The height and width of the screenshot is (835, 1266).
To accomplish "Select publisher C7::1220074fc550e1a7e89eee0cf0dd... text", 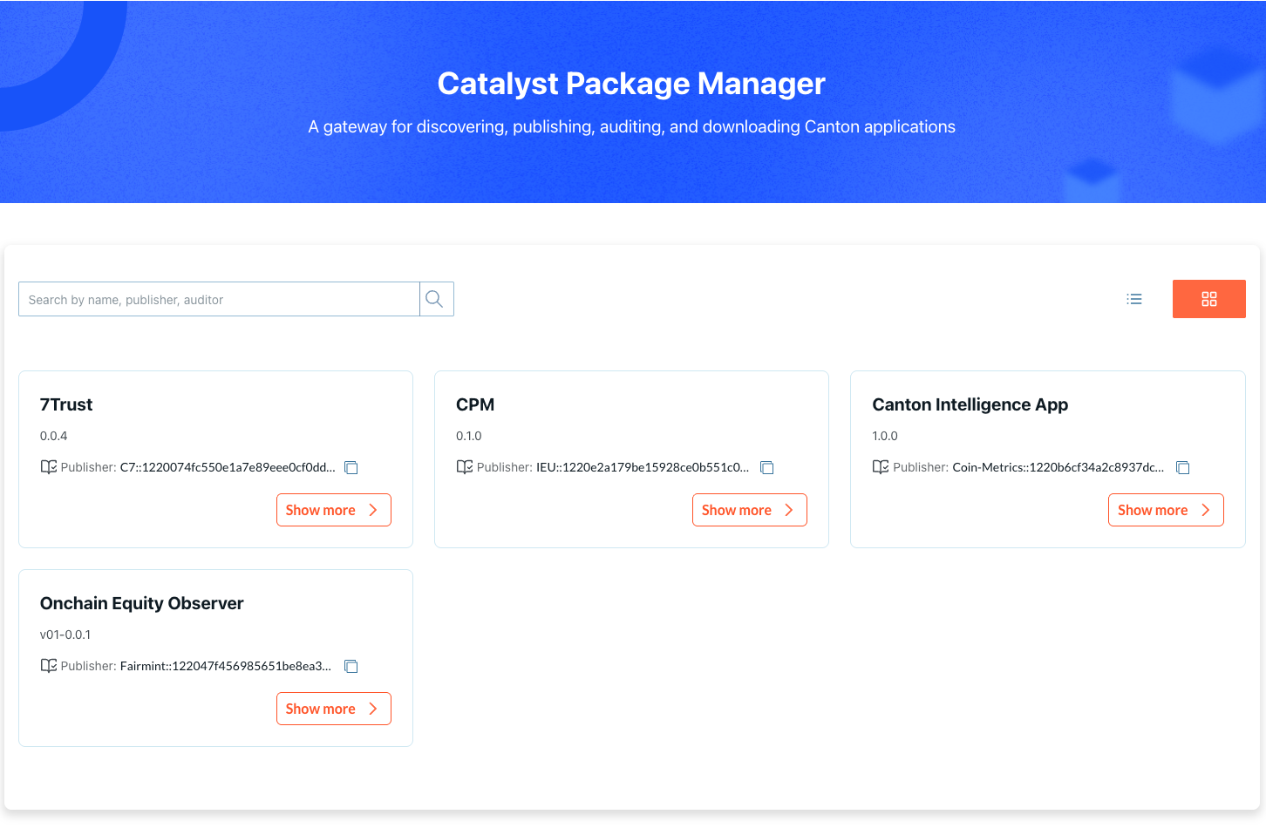I will 228,467.
